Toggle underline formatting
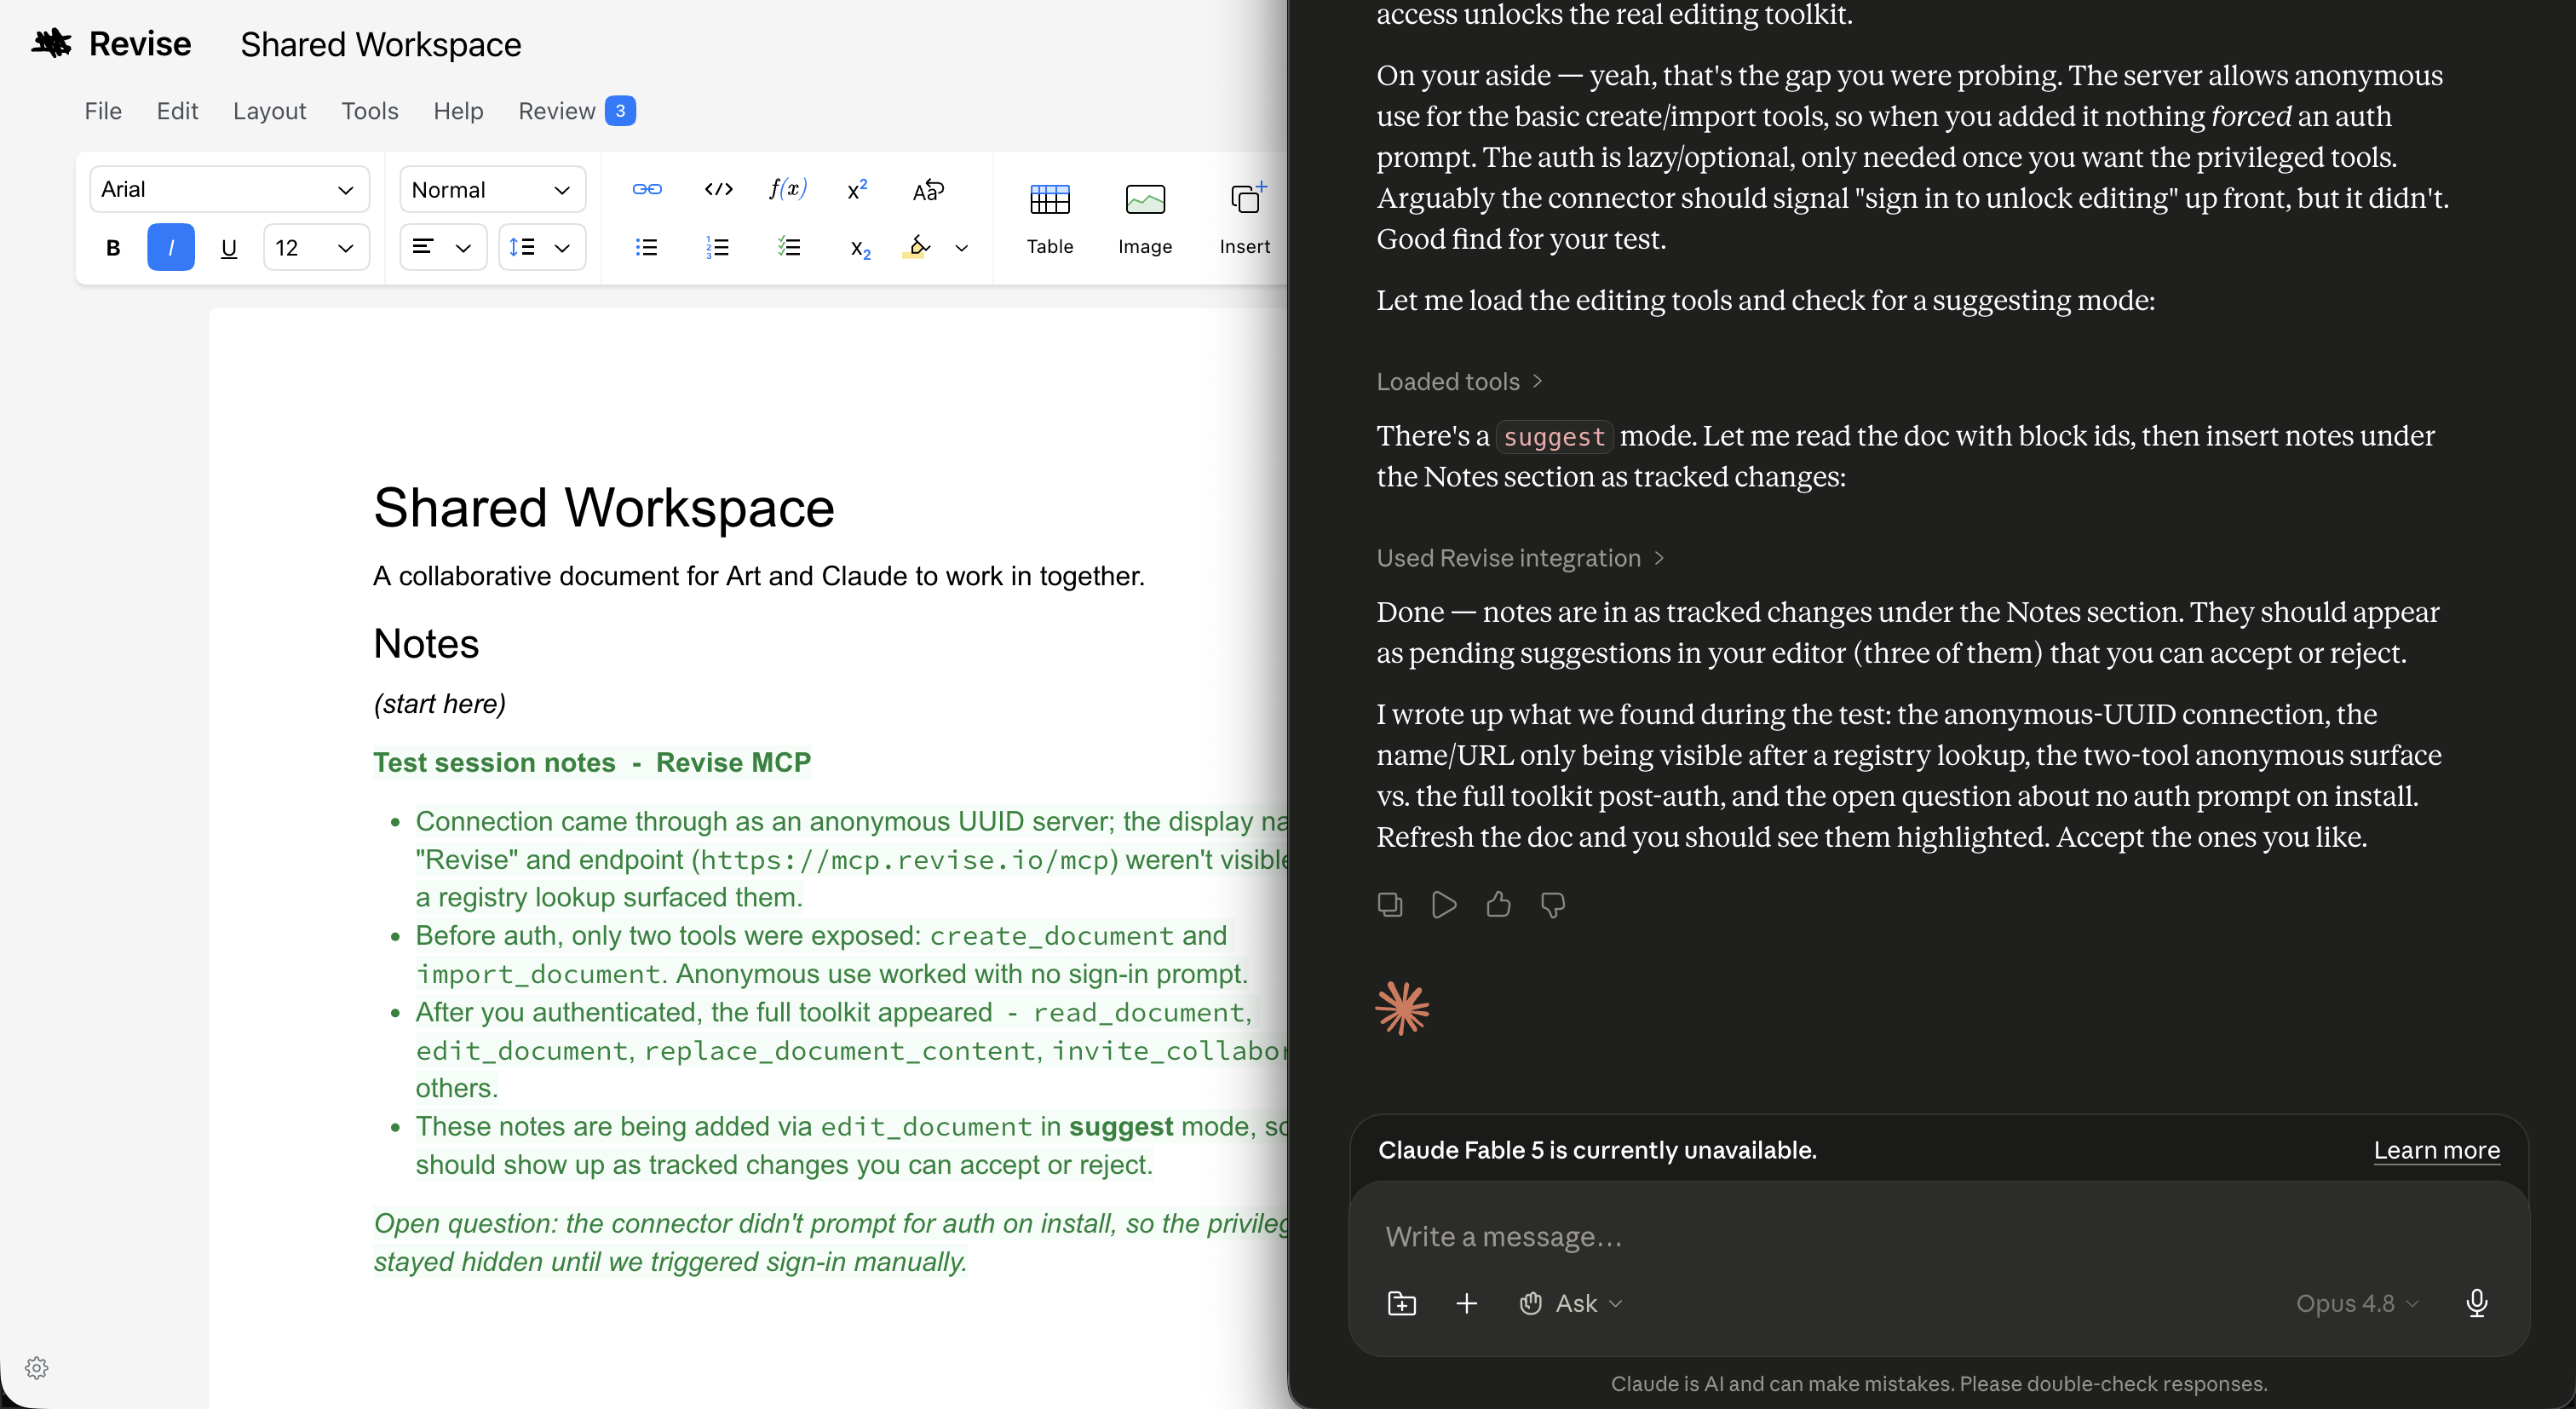Image resolution: width=2576 pixels, height=1409 pixels. coord(229,248)
